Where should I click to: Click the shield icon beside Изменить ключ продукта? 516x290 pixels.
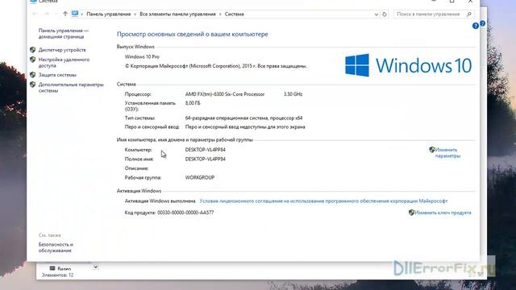pyautogui.click(x=411, y=213)
